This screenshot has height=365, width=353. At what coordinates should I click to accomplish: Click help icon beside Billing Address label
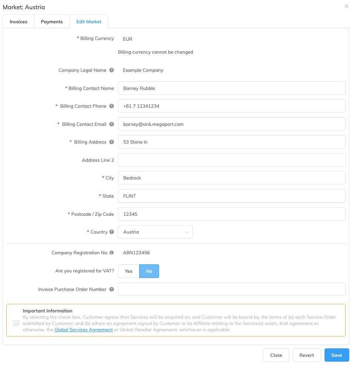coord(111,142)
